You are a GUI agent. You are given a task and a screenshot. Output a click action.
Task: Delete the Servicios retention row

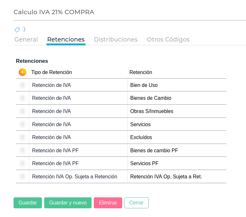pyautogui.click(x=22, y=124)
